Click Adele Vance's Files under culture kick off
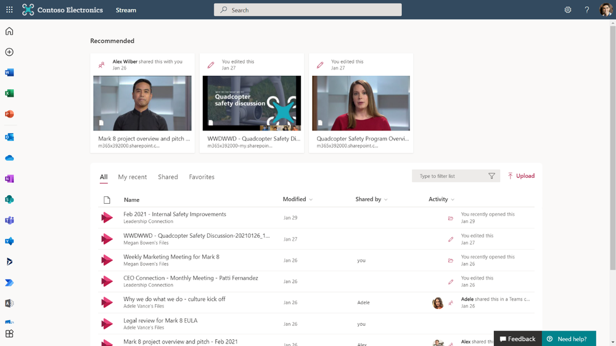The height and width of the screenshot is (346, 616). click(x=144, y=306)
